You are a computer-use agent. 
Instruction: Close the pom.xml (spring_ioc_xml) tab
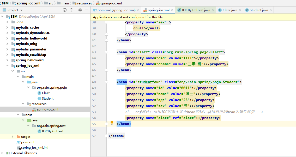[x=138, y=10]
